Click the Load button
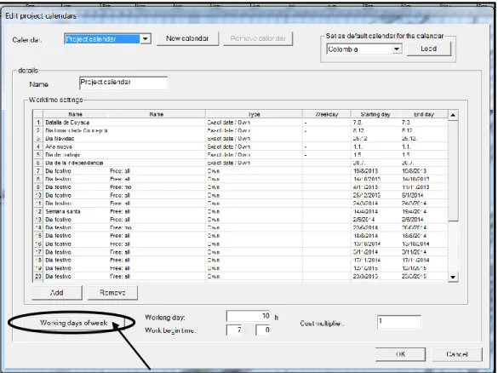Screen dimensions: 498x373 click(x=429, y=49)
